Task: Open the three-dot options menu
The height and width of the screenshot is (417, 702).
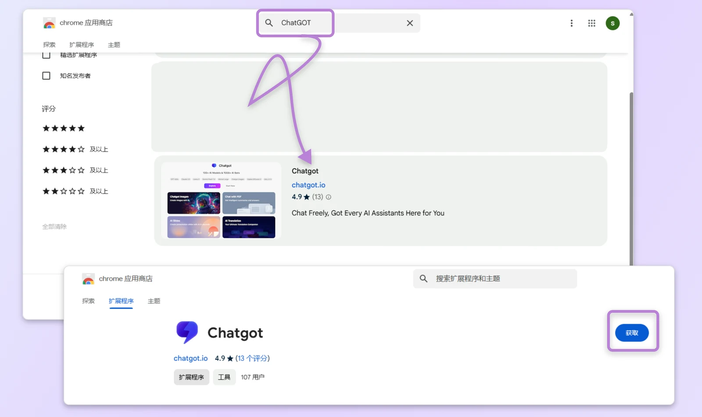Action: pos(572,23)
